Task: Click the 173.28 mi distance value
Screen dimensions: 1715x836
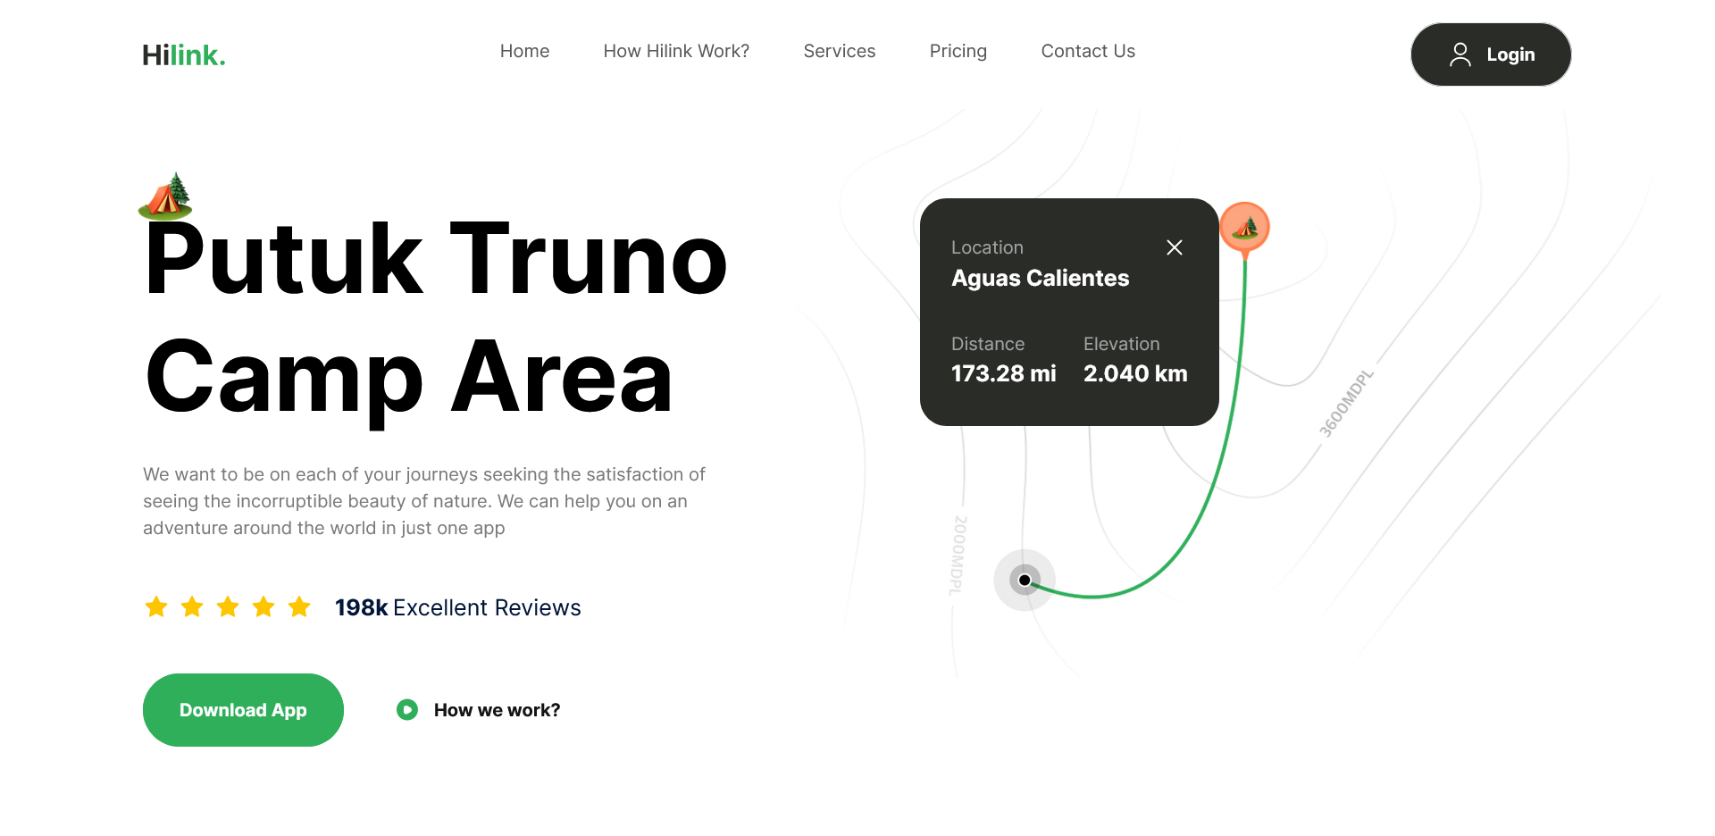Action: (1004, 373)
